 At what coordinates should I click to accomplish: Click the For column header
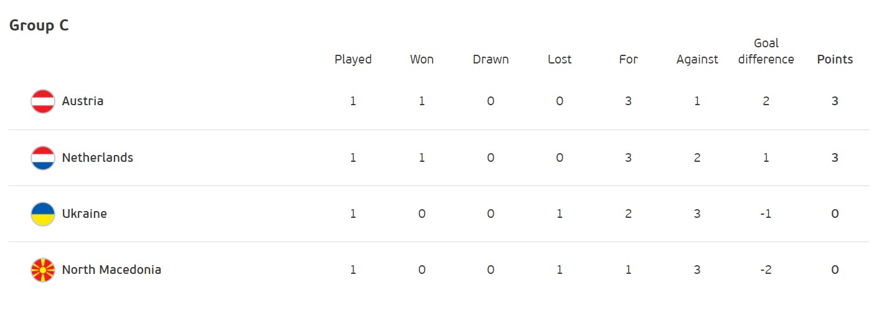click(x=628, y=60)
